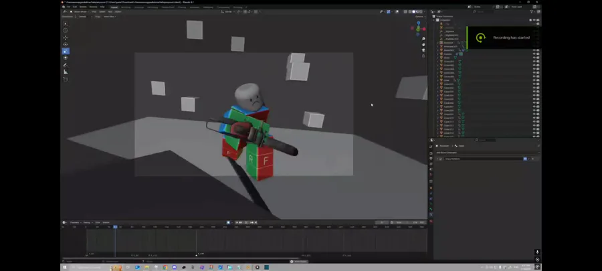This screenshot has height=271, width=602.
Task: Open the transform orientation Global dropdown
Action: 229,11
